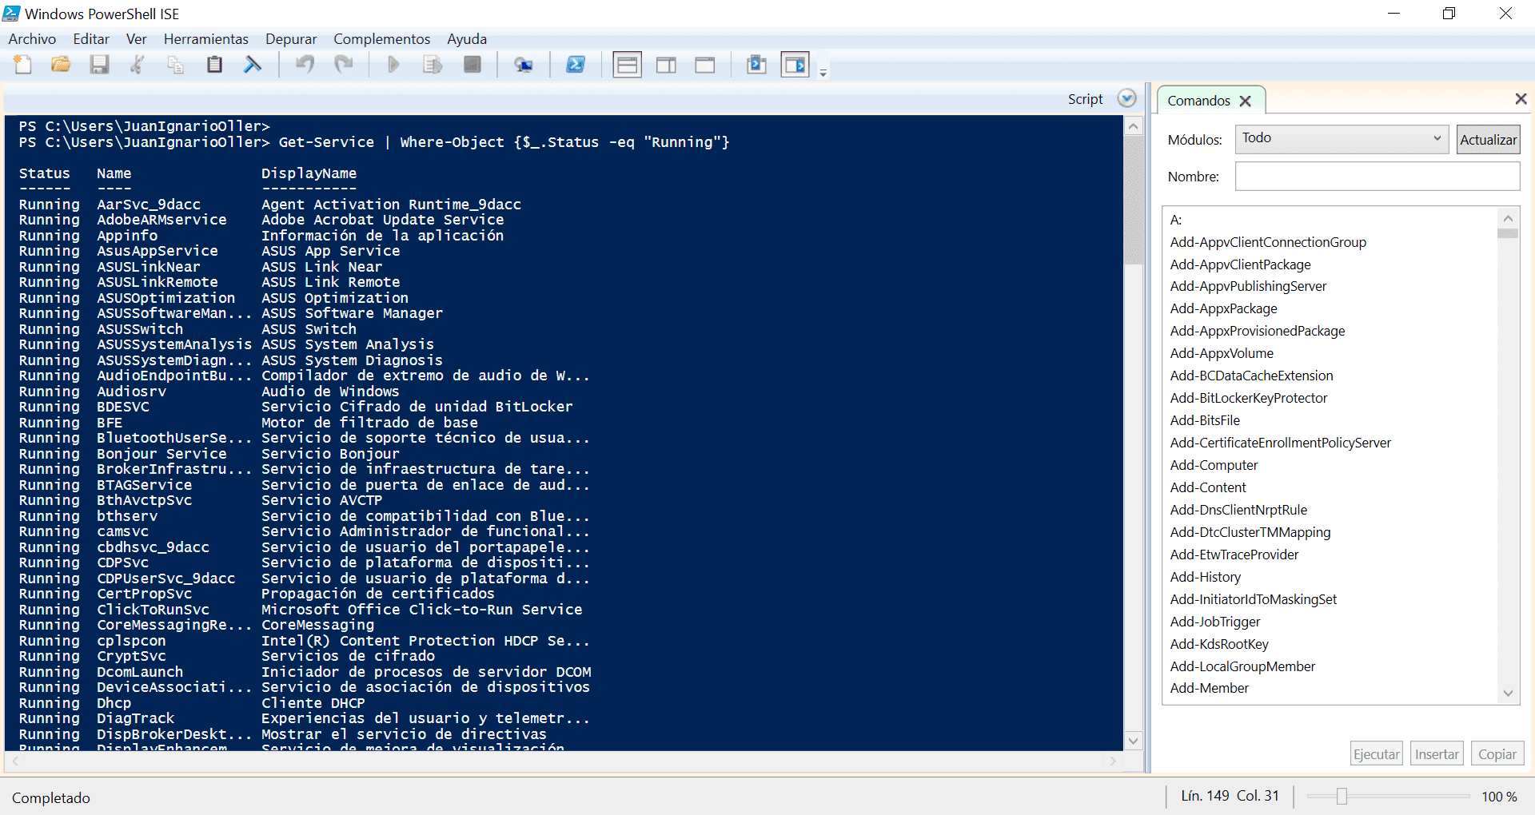This screenshot has height=815, width=1535.
Task: Select Add-EtwTraceProvider command
Action: click(1234, 555)
